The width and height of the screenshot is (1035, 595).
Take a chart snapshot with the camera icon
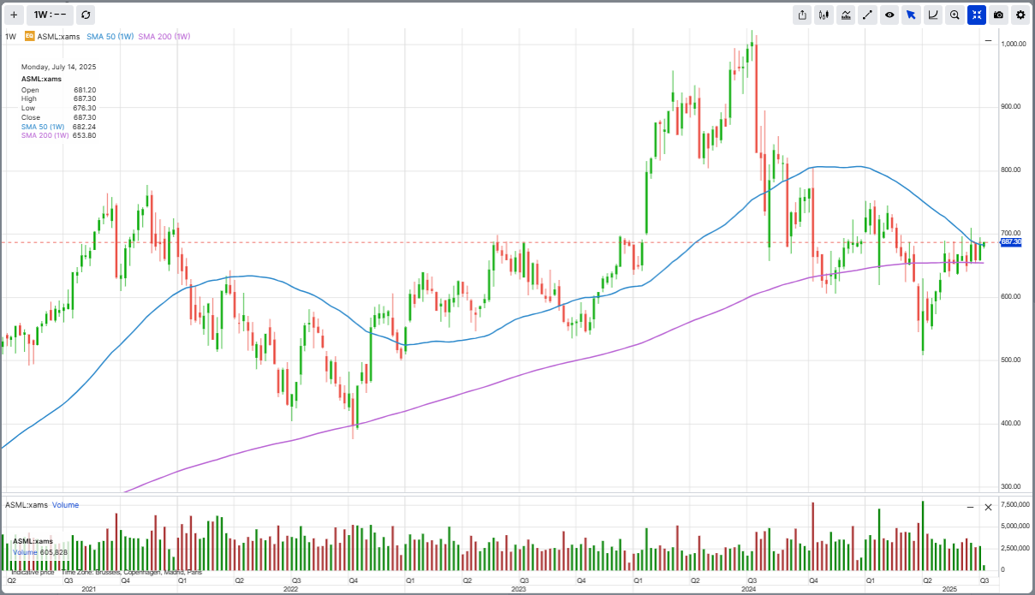pyautogui.click(x=998, y=15)
